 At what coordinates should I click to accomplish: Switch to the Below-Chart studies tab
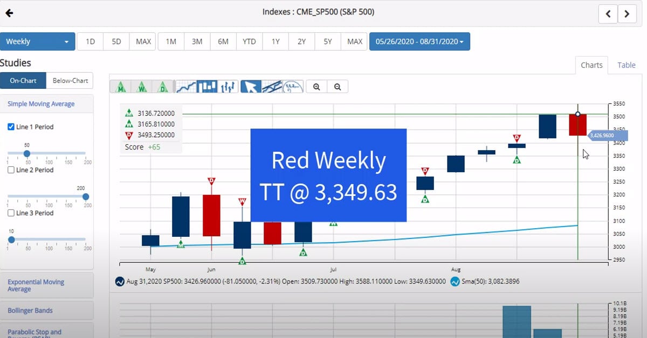70,81
